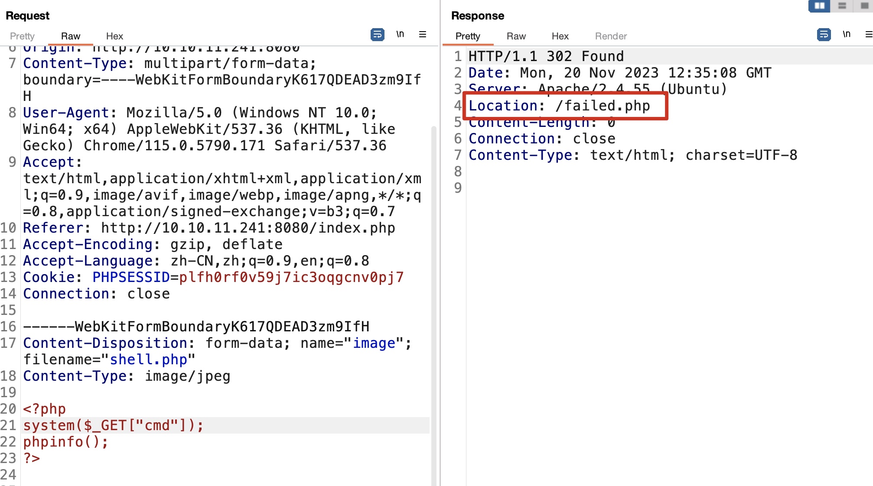Open the Request Hex tab
Viewport: 873px width, 486px height.
click(x=114, y=36)
